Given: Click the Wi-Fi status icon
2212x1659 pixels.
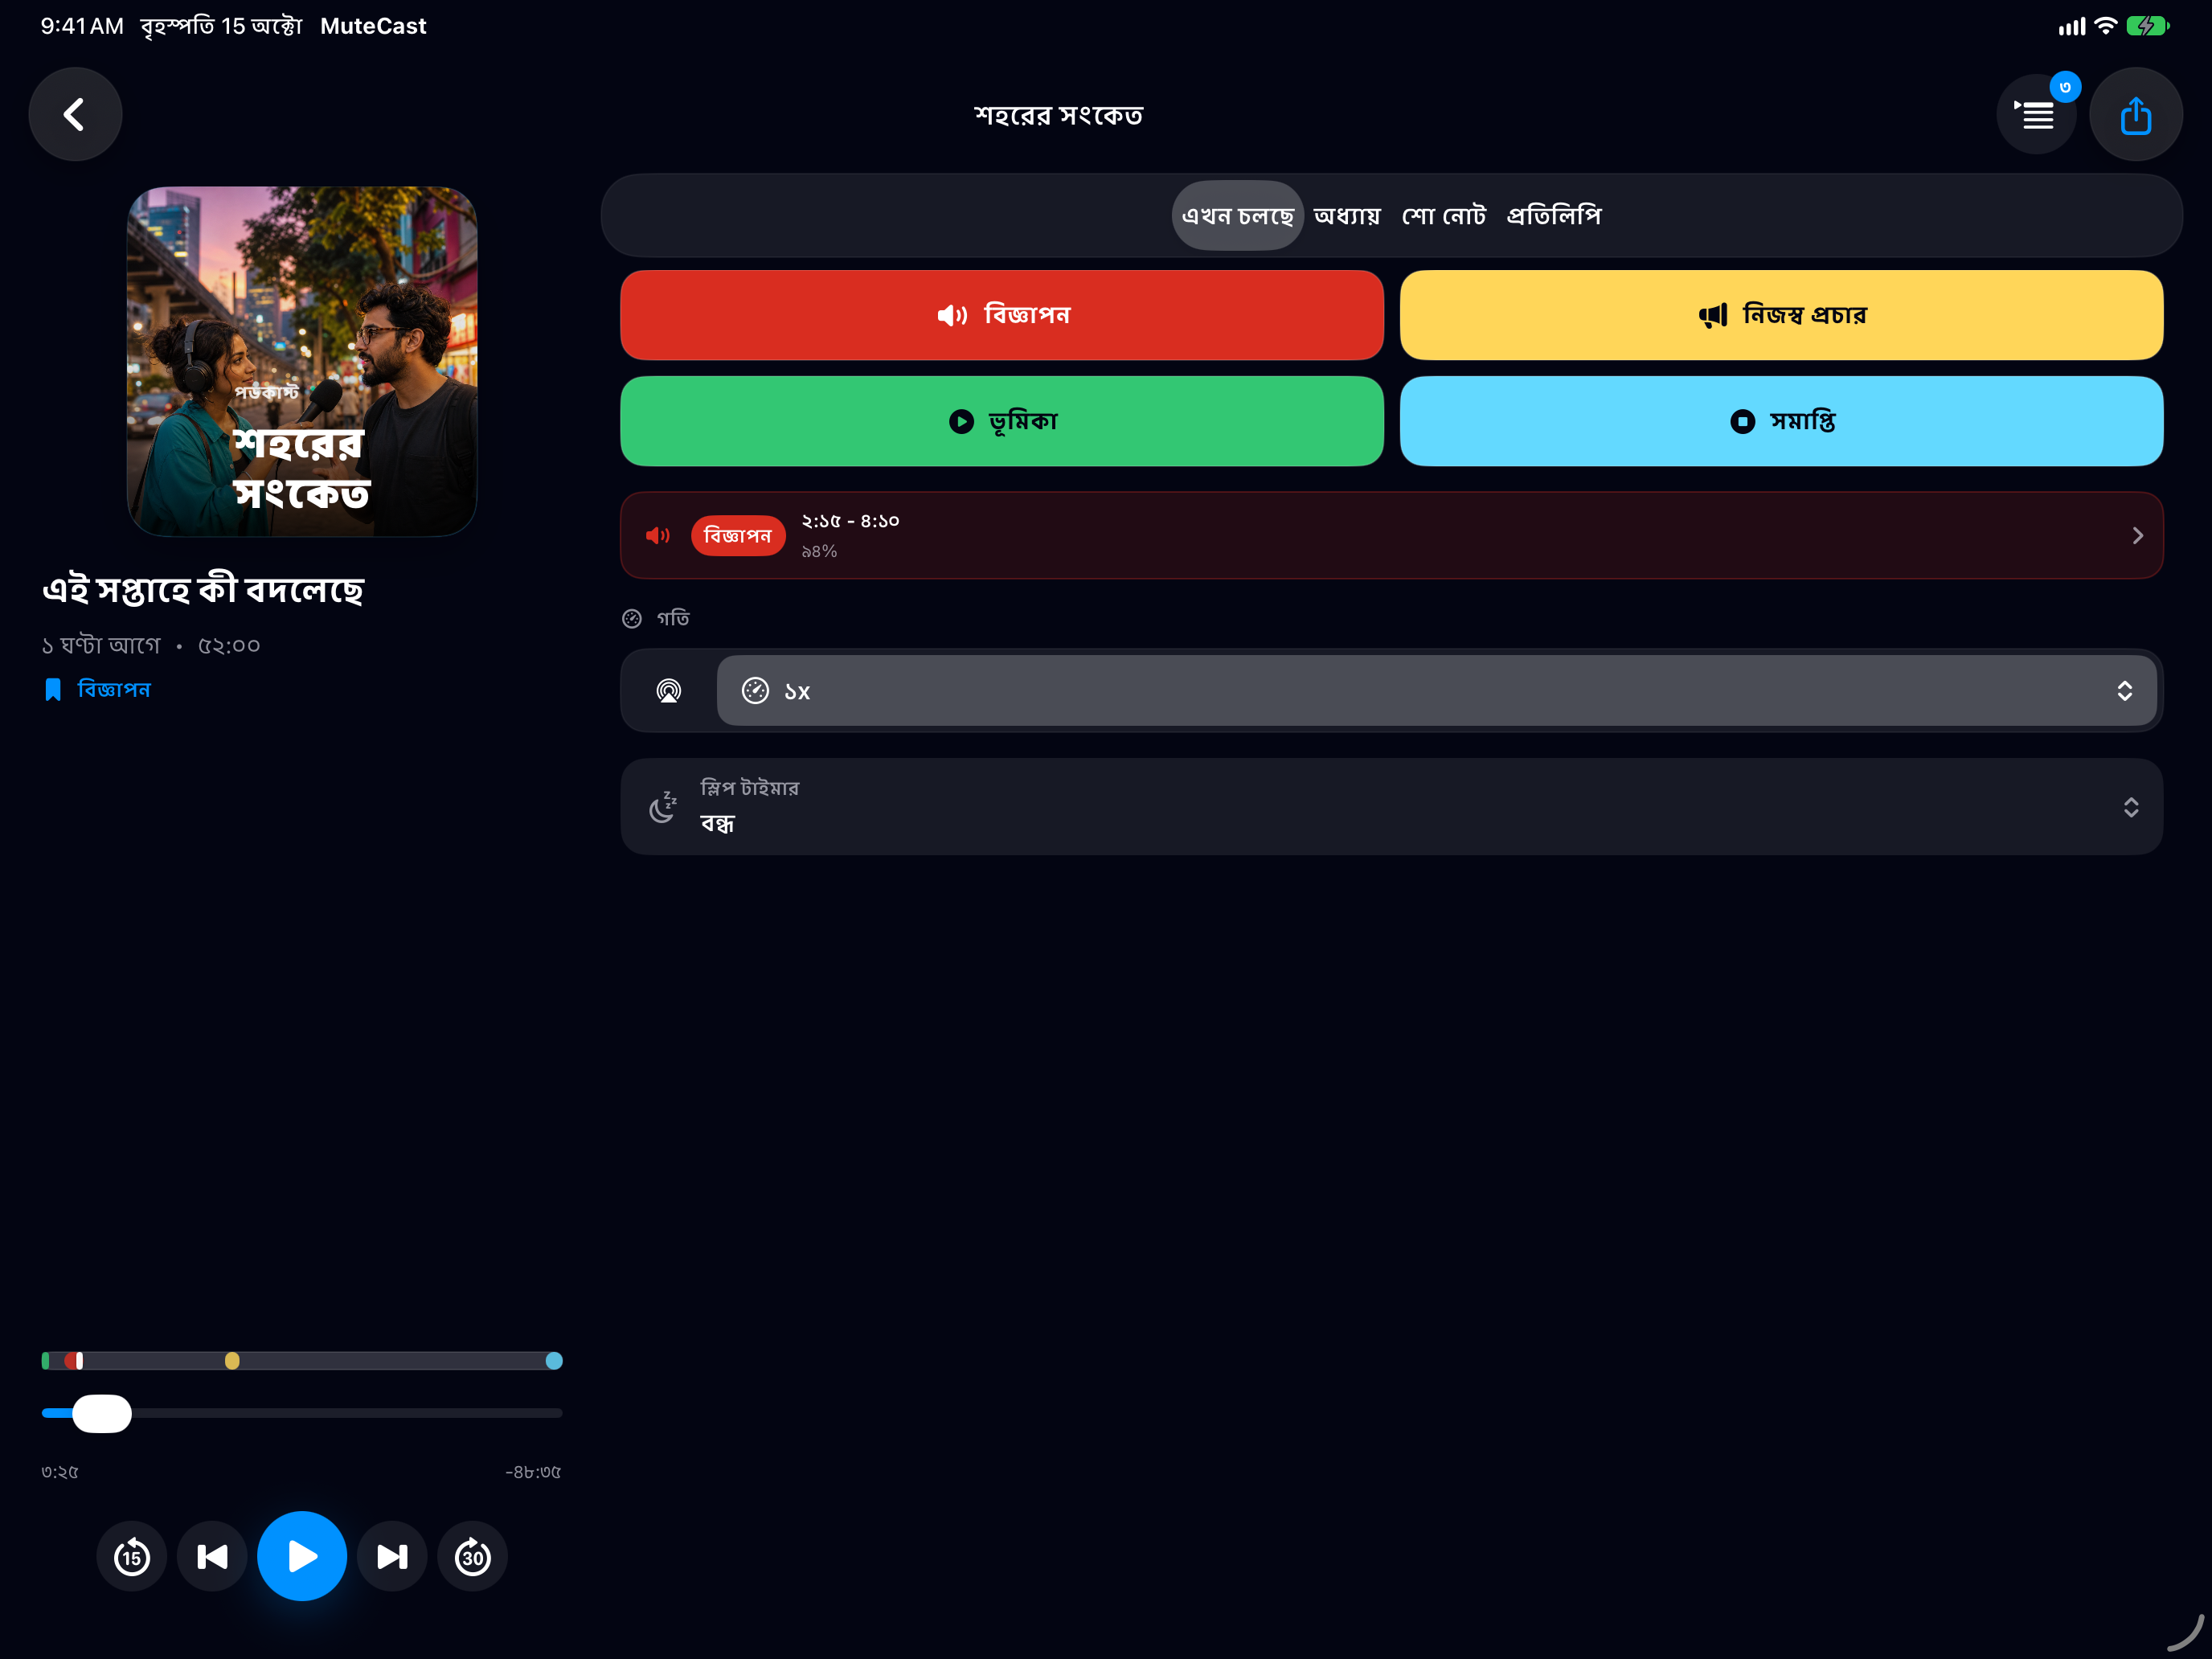Looking at the screenshot, I should tap(2106, 26).
